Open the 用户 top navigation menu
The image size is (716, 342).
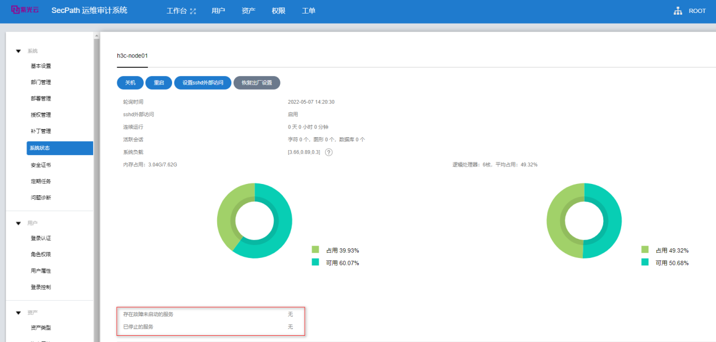click(x=218, y=11)
